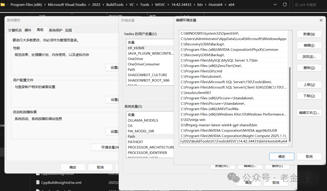Screen dimensions: 327x191
Task: Click 取消 in 系统属性 dialog
Action: coord(100,167)
